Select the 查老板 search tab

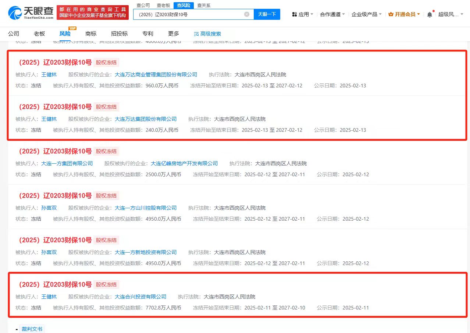163,5
